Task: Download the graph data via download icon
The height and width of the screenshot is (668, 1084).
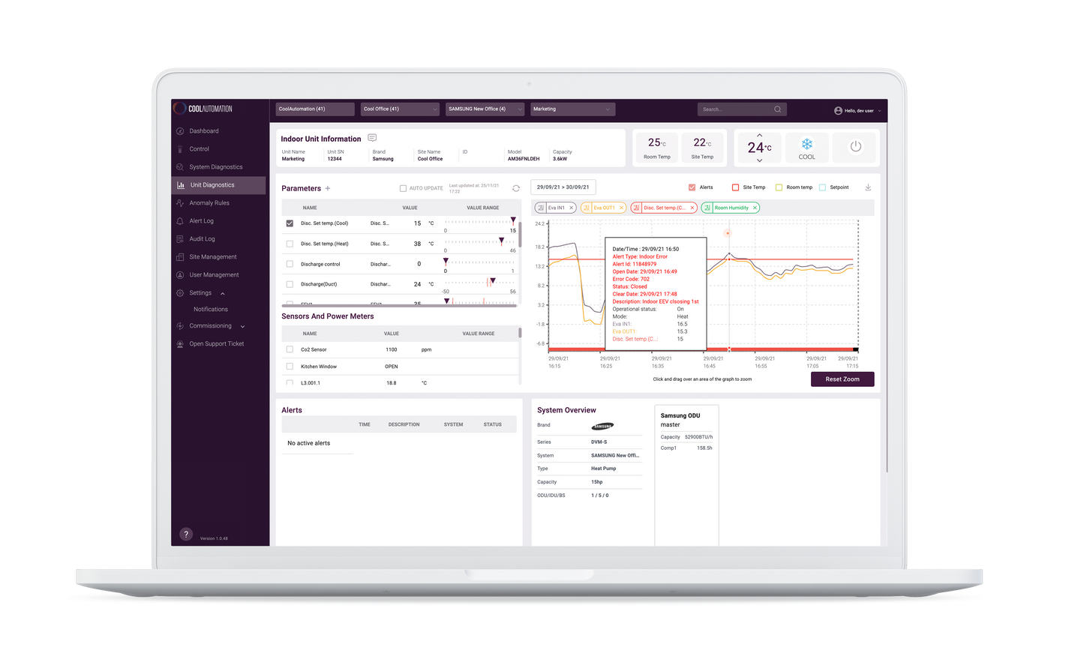Action: point(868,187)
